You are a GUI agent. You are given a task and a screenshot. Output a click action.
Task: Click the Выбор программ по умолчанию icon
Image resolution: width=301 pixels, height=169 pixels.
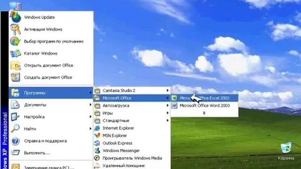pos(16,41)
